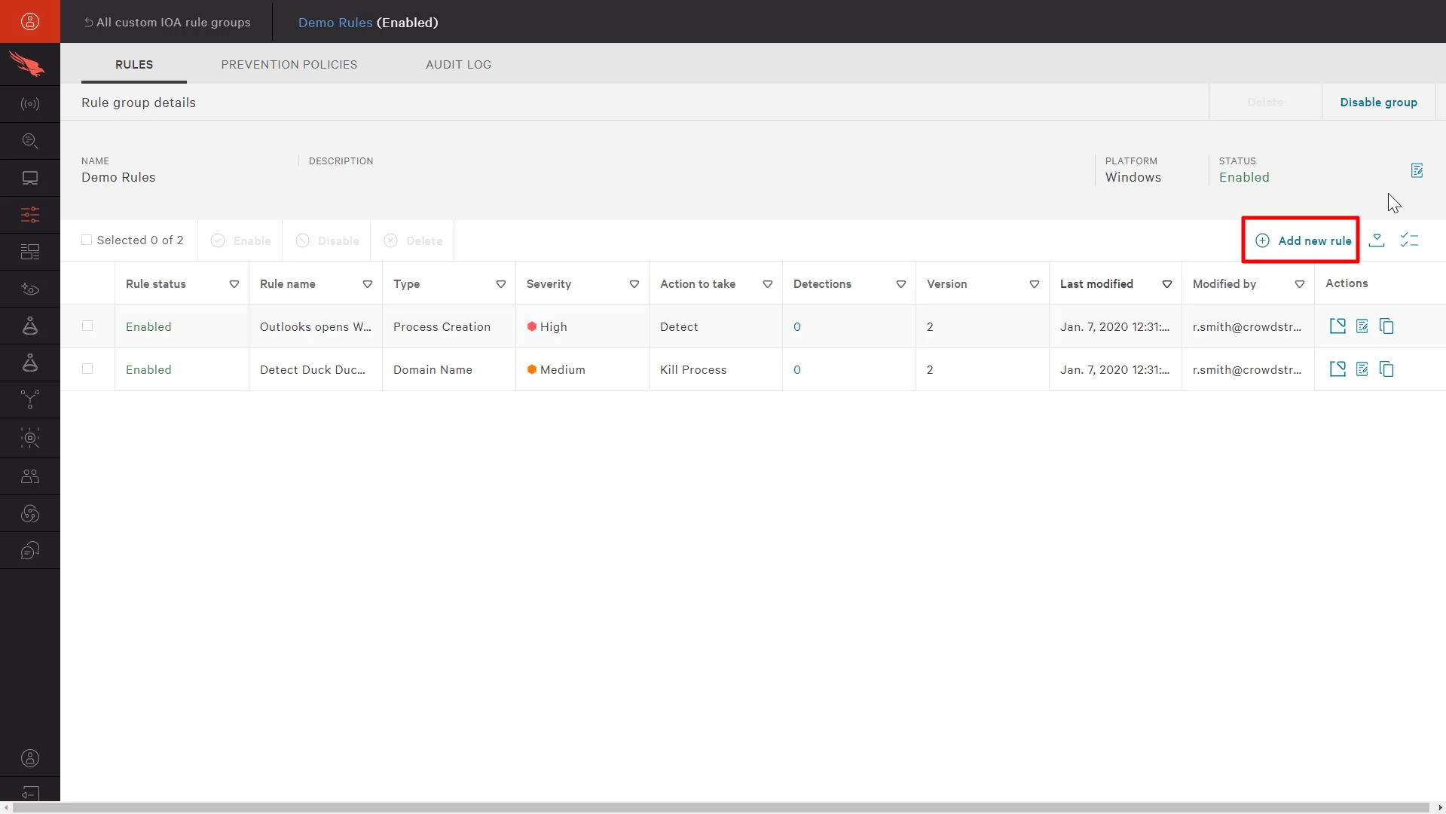The image size is (1446, 814).
Task: Click the collapse sidebar icon at bottom
Action: [x=30, y=793]
